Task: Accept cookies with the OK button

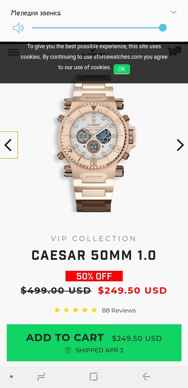Action: pyautogui.click(x=122, y=69)
